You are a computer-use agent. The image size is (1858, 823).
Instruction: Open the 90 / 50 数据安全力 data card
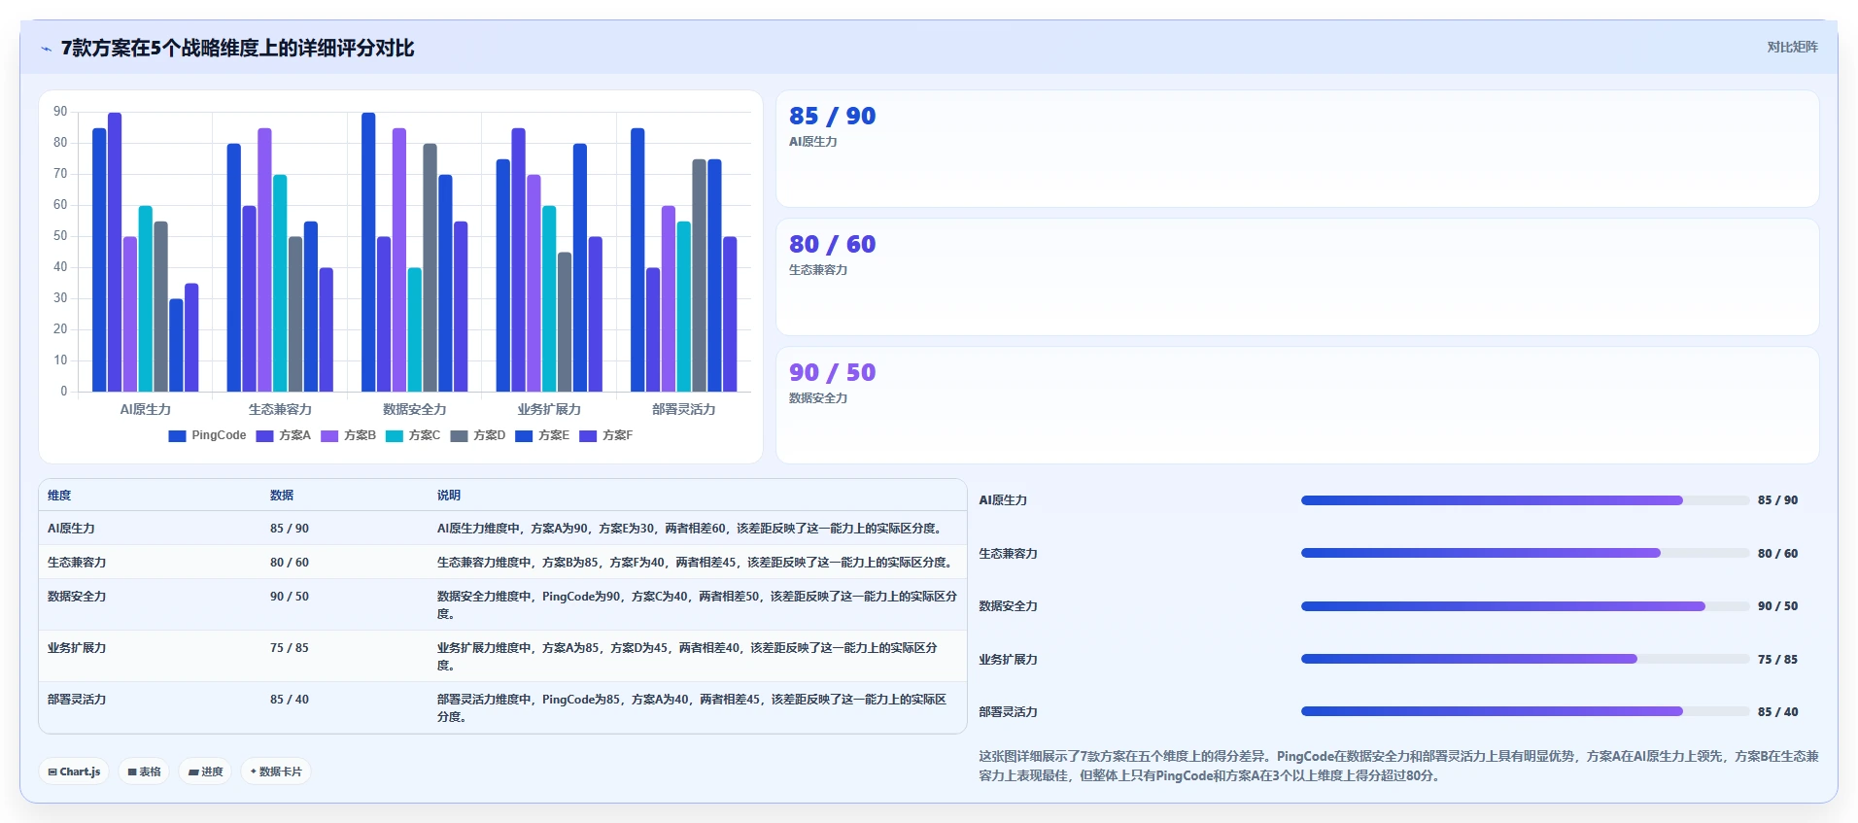(x=1297, y=405)
